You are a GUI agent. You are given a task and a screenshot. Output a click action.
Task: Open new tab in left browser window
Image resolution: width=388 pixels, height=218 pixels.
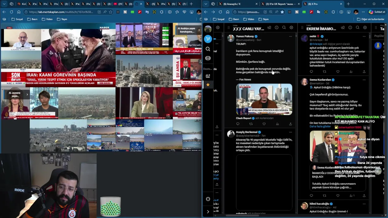pos(191,4)
